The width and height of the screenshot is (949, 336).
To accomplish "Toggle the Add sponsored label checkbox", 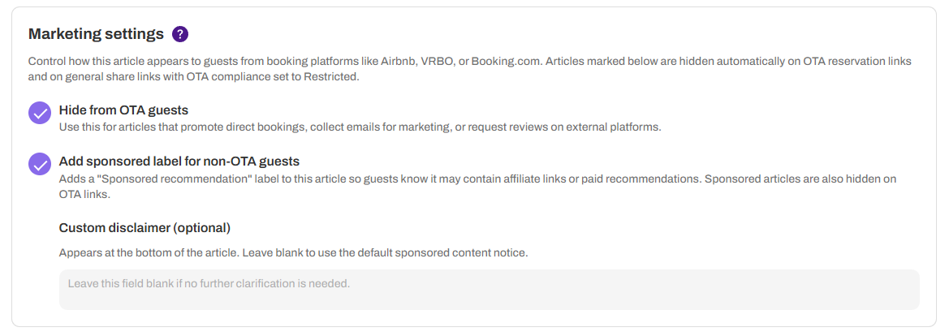I will point(40,164).
